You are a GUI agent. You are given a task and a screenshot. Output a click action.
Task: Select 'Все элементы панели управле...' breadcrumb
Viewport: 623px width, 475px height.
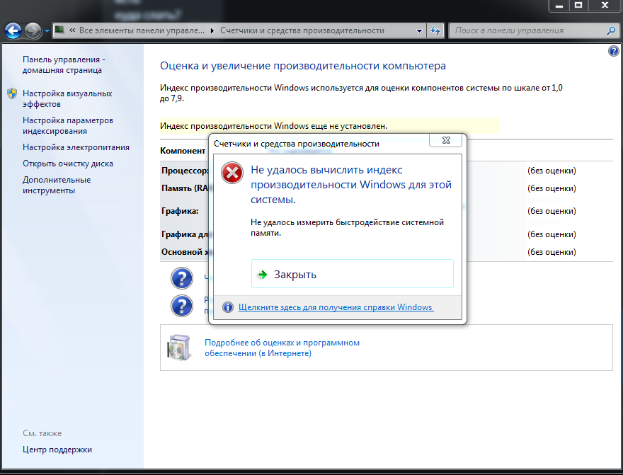(142, 30)
